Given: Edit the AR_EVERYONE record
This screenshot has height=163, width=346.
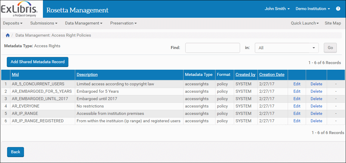Looking at the screenshot, I should [x=297, y=106].
